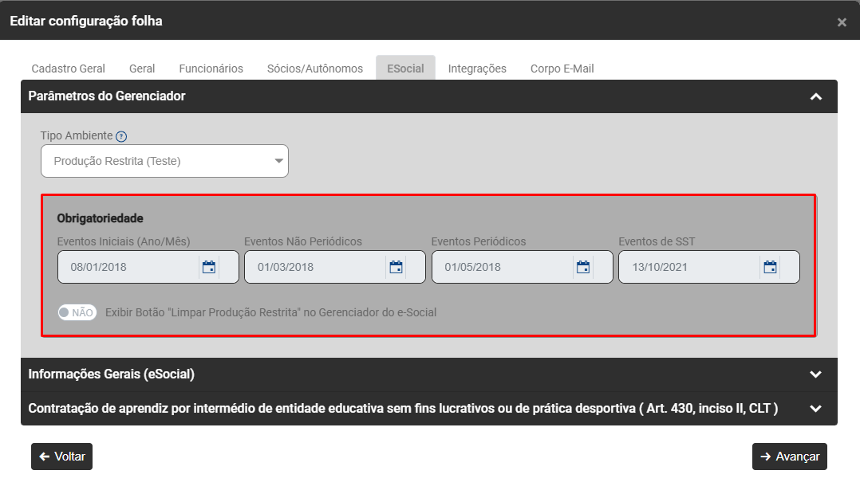Click the Eventos Iniciais date field
Image resolution: width=860 pixels, height=490 pixels.
(x=148, y=267)
